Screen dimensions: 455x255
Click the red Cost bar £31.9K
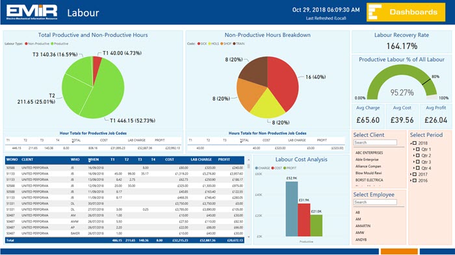tap(304, 220)
